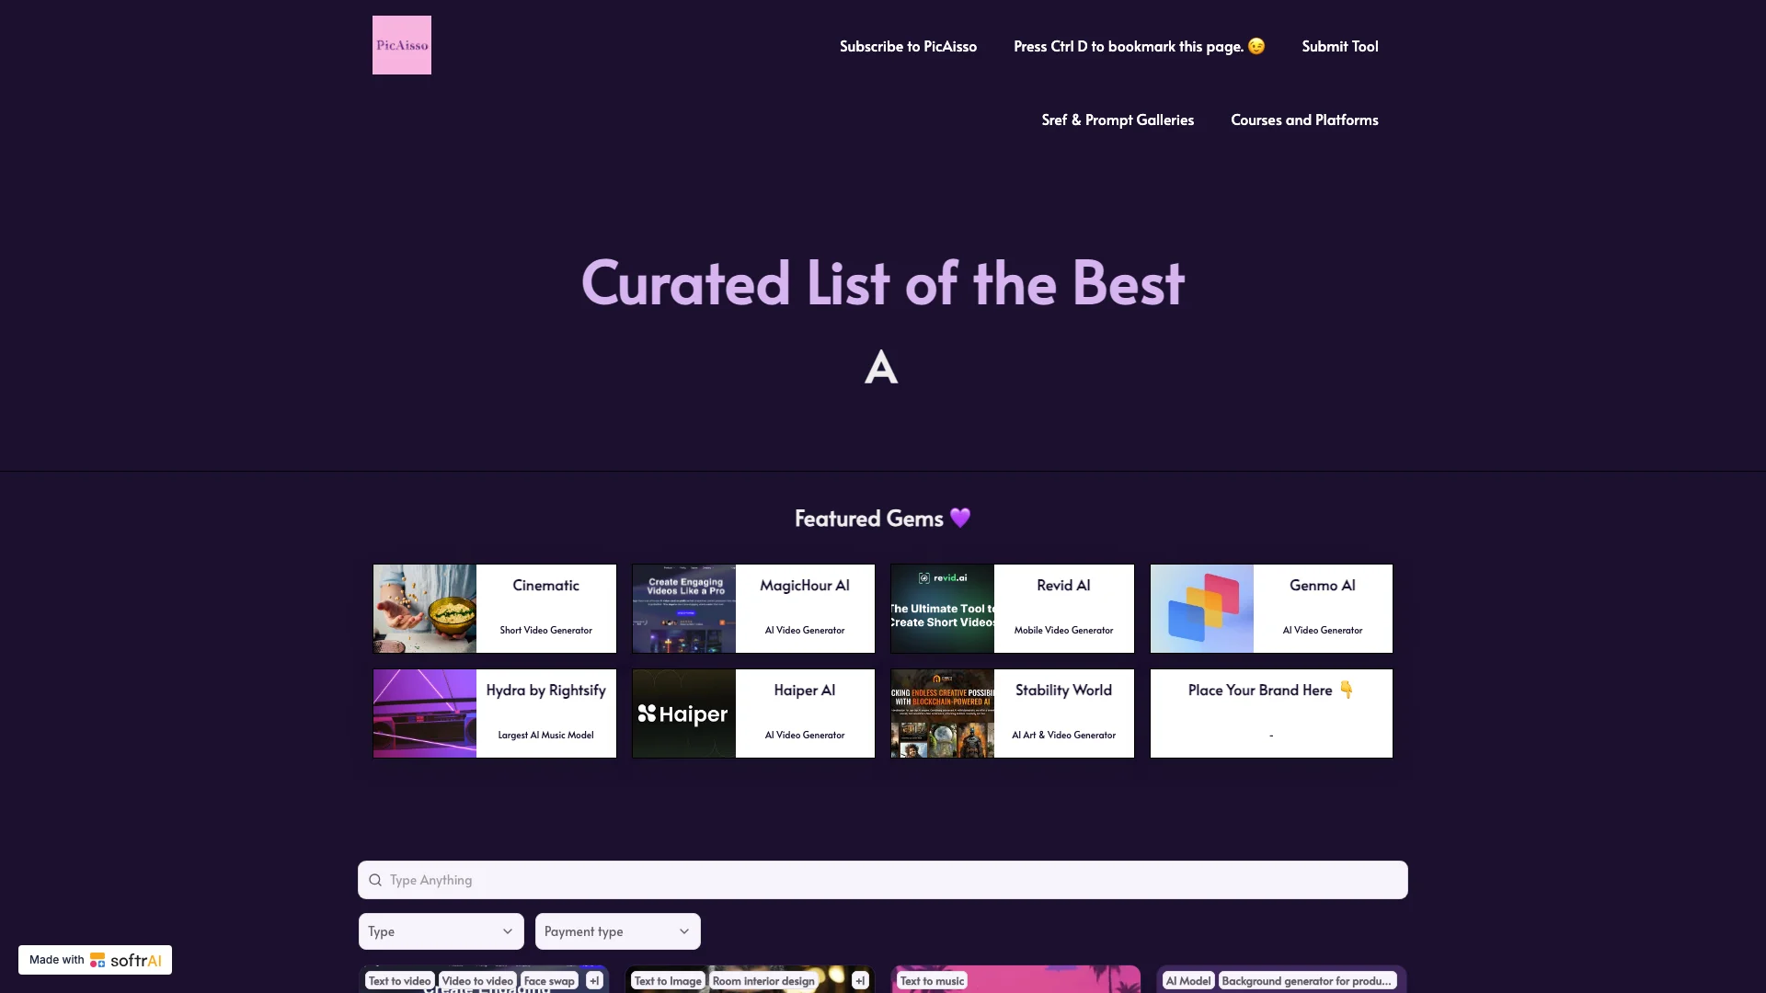Click the Hydra by Rightsify music model icon

click(x=425, y=713)
